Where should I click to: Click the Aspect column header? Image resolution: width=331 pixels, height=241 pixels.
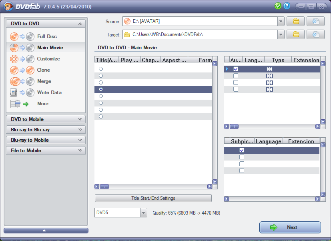click(x=174, y=60)
